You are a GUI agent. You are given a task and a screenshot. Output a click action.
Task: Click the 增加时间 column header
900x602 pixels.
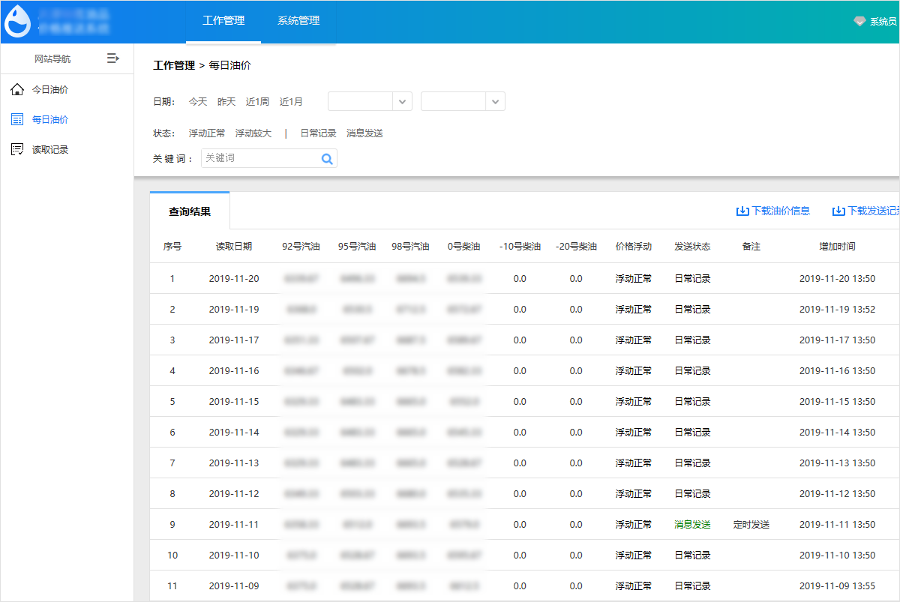pyautogui.click(x=837, y=247)
